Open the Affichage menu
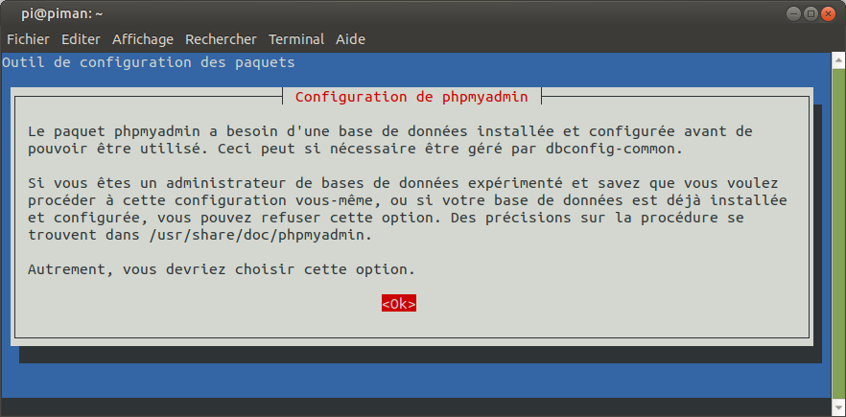This screenshot has width=846, height=417. (x=143, y=39)
